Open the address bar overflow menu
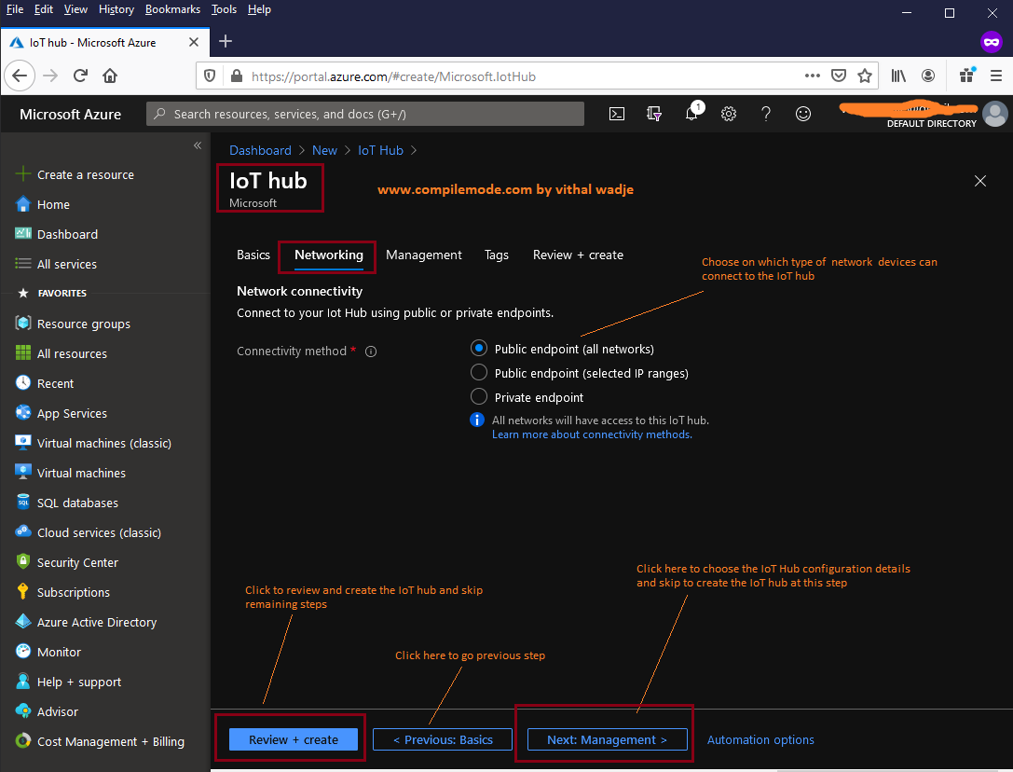The height and width of the screenshot is (772, 1013). pos(812,76)
